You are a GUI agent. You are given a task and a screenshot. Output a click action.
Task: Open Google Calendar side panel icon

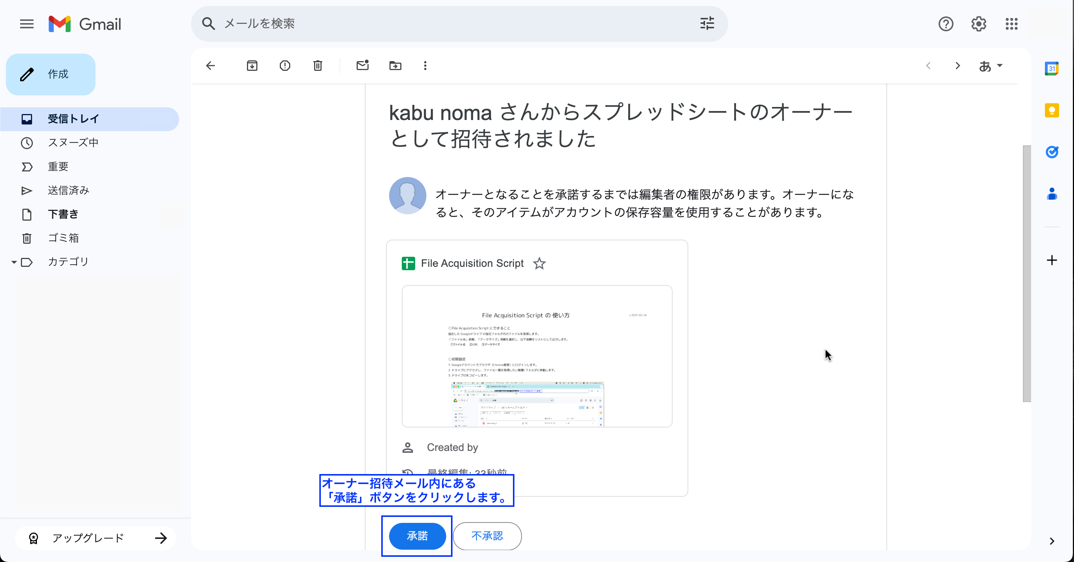(1052, 68)
